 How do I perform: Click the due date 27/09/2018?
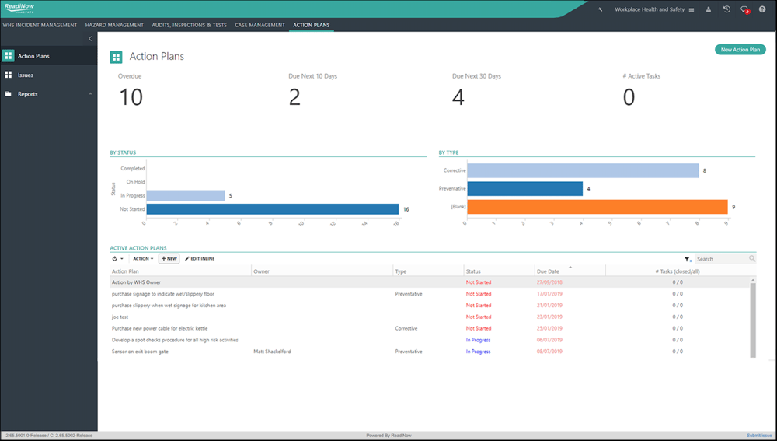[x=549, y=282]
